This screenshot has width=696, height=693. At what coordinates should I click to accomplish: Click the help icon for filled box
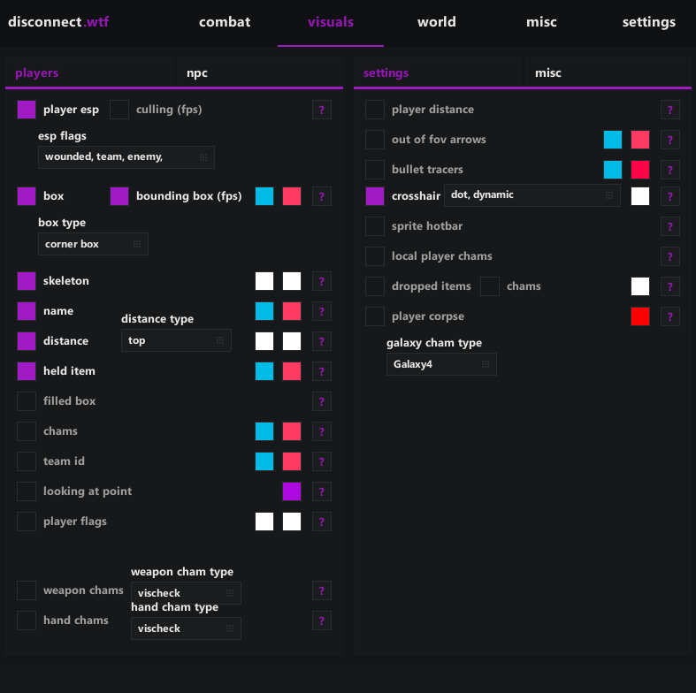[x=322, y=401]
